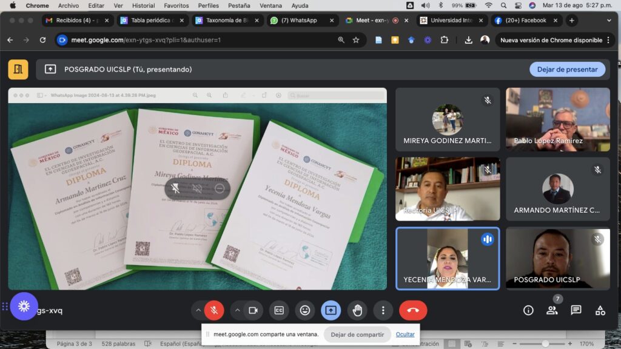Hang up the call
The width and height of the screenshot is (621, 349).
point(413,310)
